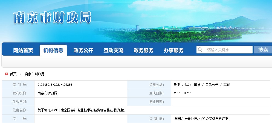This screenshot has height=123, width=272.
Task: Click the magnifier icon in the search box
Action: [200, 50]
